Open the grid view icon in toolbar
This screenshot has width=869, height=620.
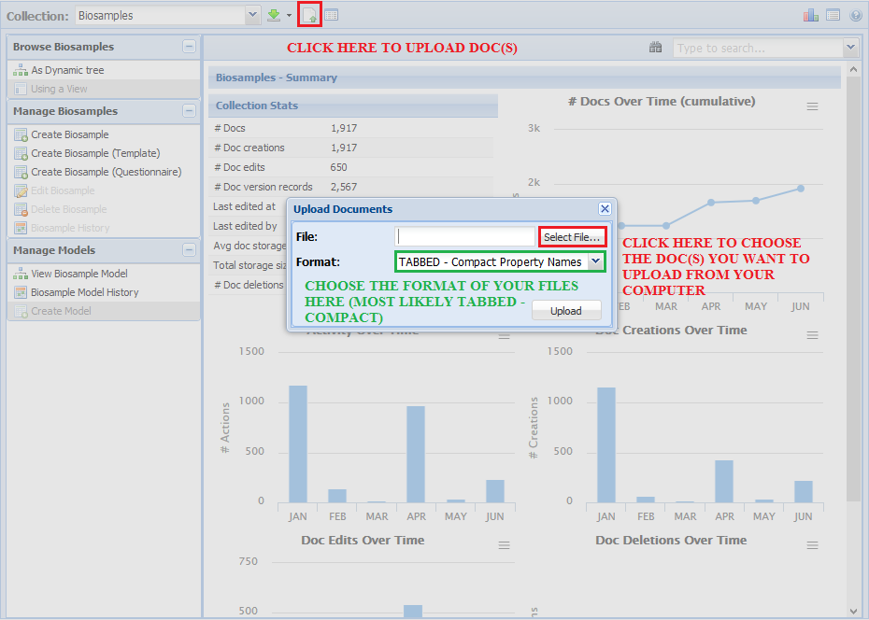pos(332,15)
